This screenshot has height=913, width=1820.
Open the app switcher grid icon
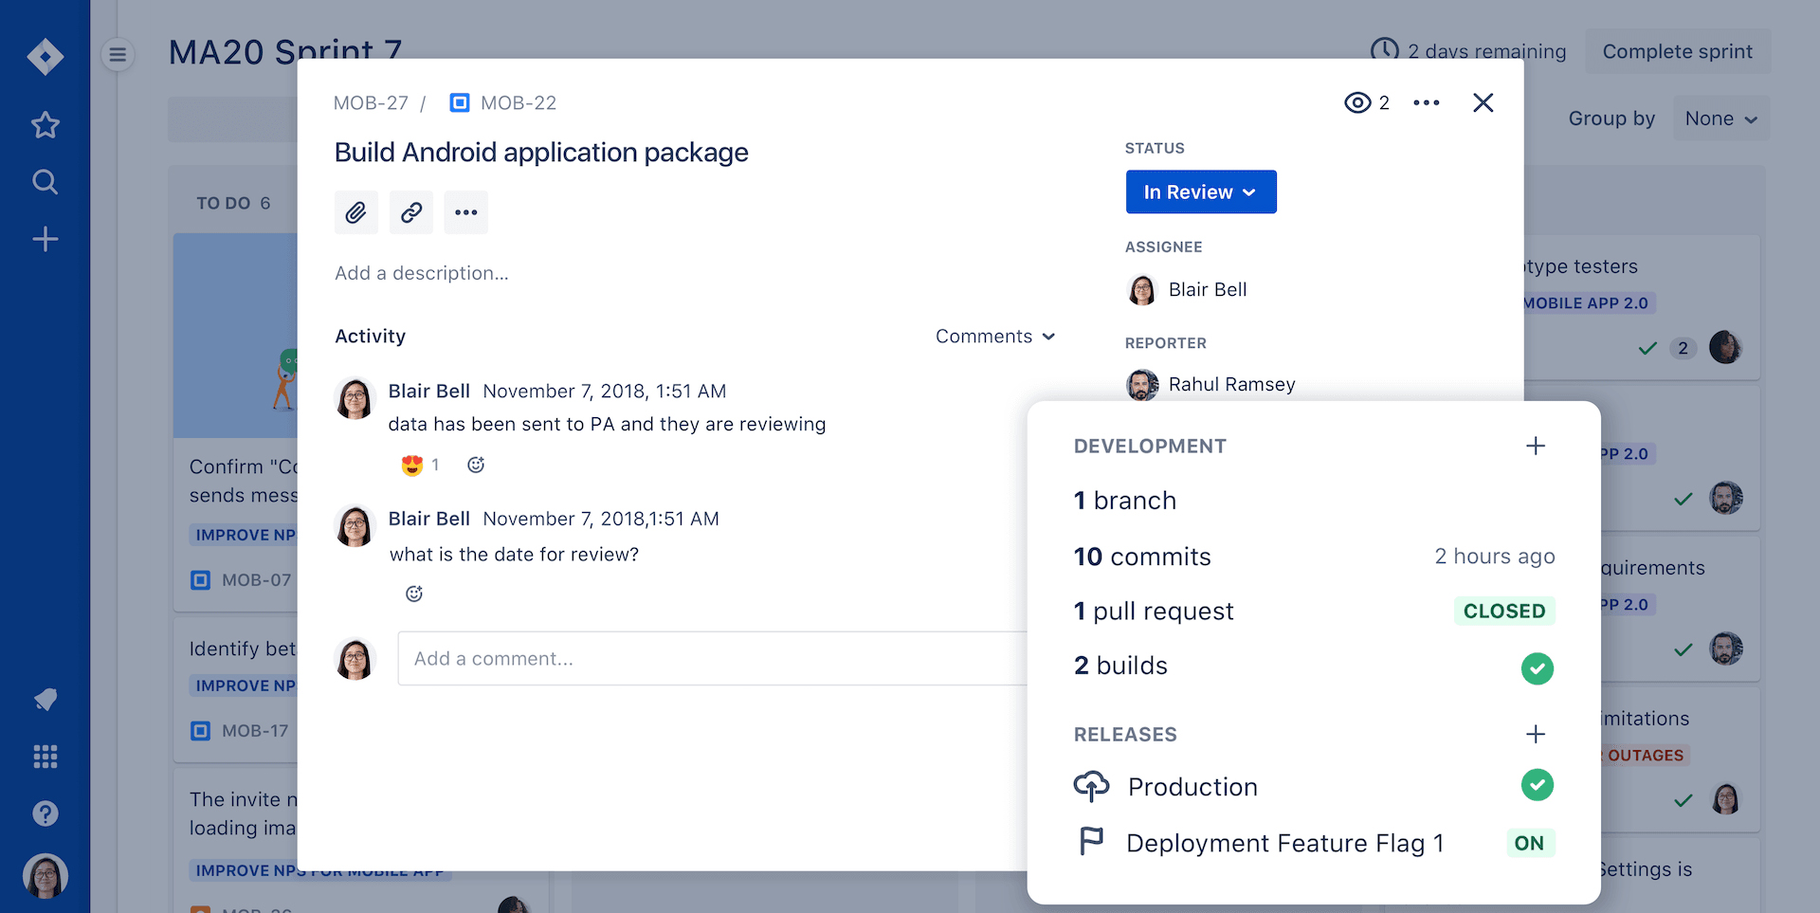point(45,757)
